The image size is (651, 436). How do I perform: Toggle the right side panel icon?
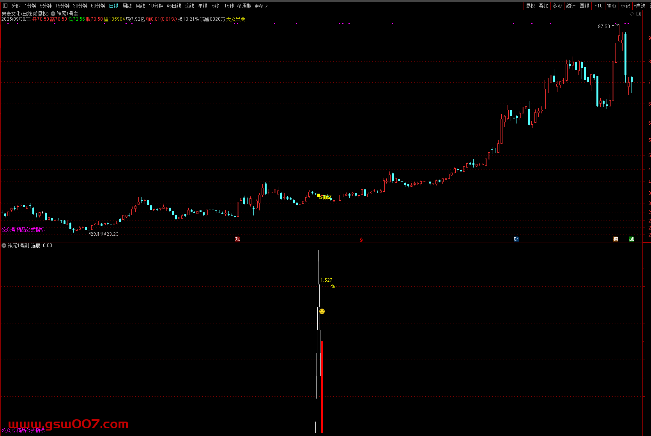point(639,14)
